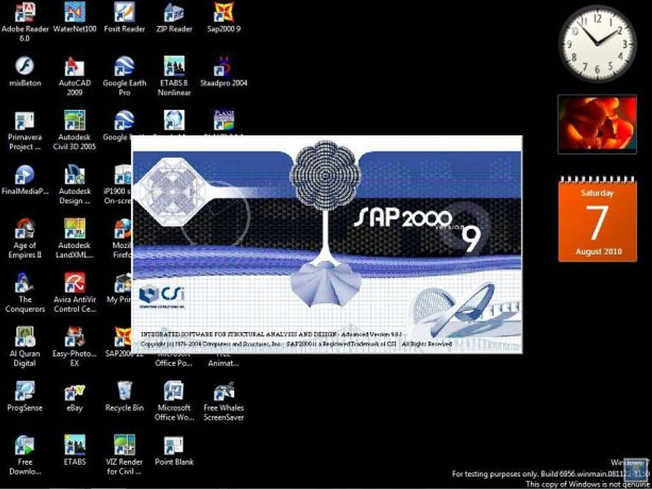Click the analog clock gadget
Image resolution: width=652 pixels, height=489 pixels.
pos(597,43)
